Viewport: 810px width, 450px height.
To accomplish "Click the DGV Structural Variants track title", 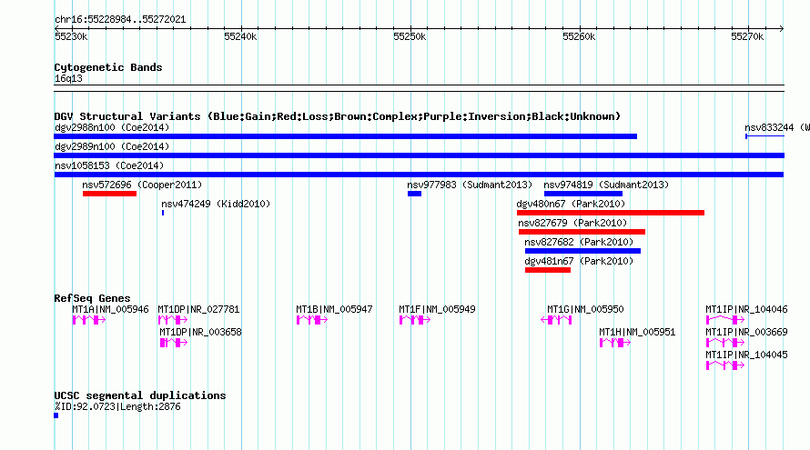I will pos(338,116).
